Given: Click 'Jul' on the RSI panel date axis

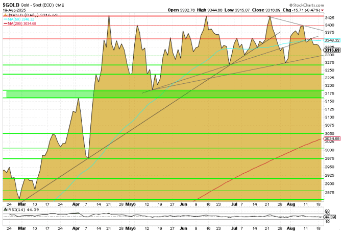Looking at the screenshot, I should pos(234,228).
